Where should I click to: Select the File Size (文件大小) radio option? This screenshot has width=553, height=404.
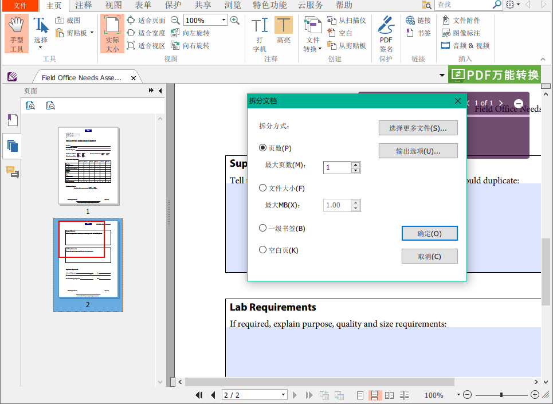point(263,188)
